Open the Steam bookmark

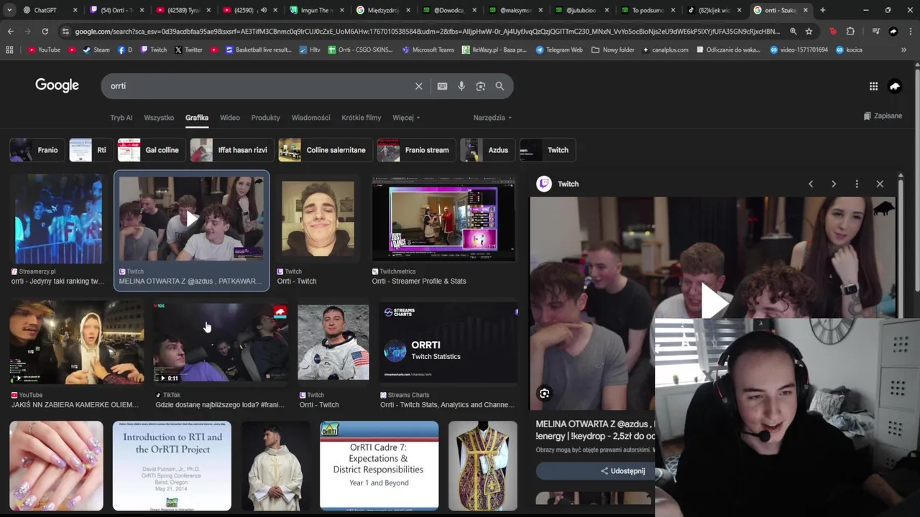[96, 50]
